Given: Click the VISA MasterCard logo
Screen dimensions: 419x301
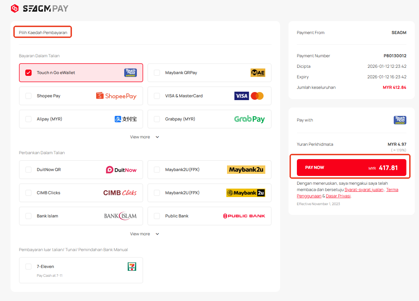Looking at the screenshot, I should [x=249, y=96].
